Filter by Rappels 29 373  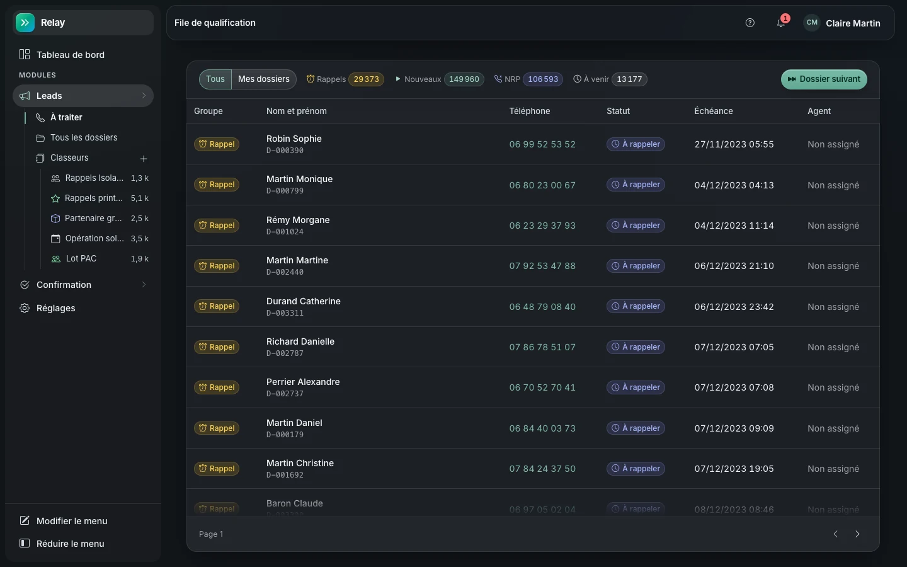point(345,79)
